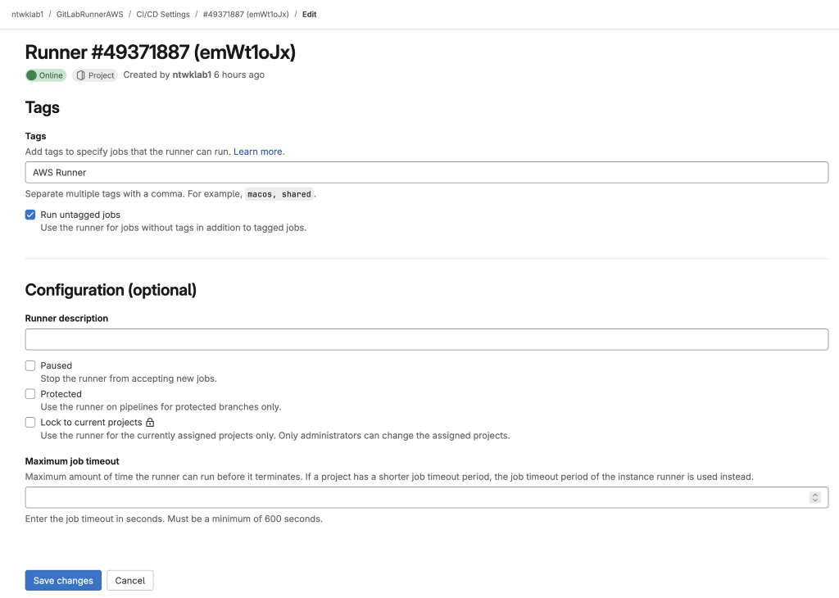Click the Project type badge icon
Image resolution: width=839 pixels, height=598 pixels.
pyautogui.click(x=81, y=75)
